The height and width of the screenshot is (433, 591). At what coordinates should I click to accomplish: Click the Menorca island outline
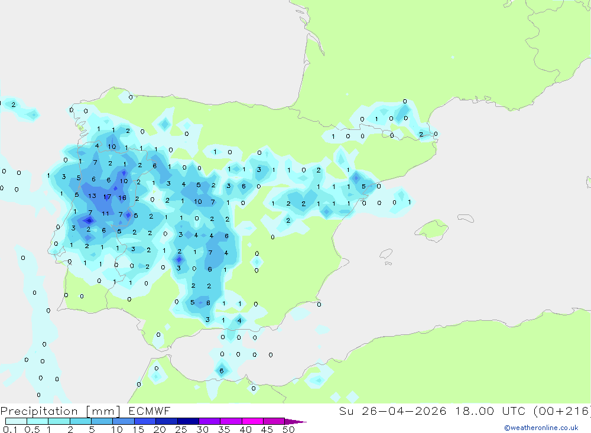click(x=466, y=218)
